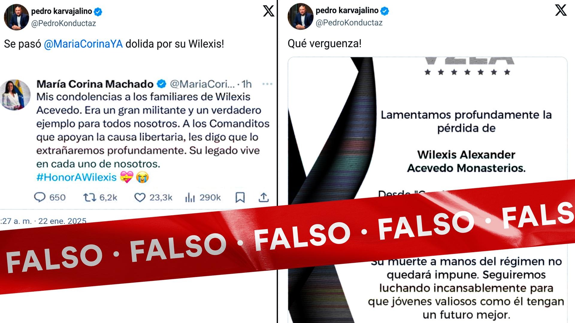575x323 pixels.
Task: Open the #HonorAWilexis hashtag
Action: click(76, 177)
